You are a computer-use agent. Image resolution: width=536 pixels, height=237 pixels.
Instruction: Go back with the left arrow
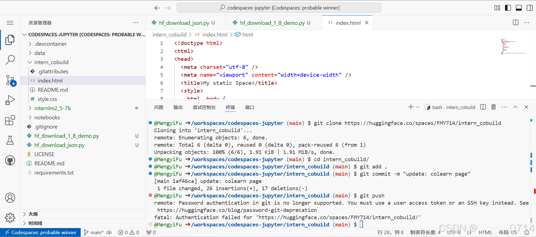[x=157, y=8]
